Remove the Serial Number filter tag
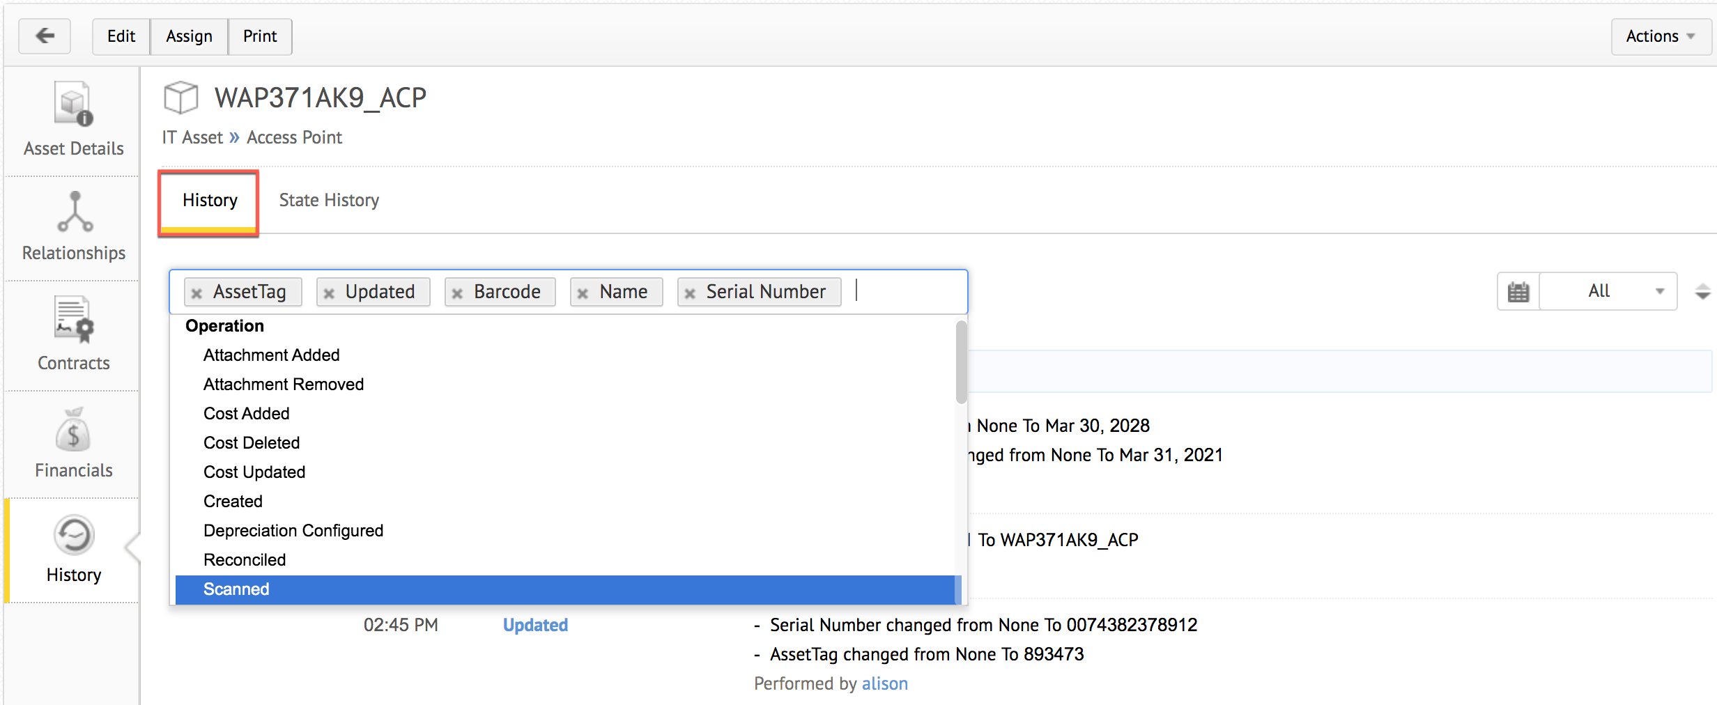Viewport: 1717px width, 705px height. (x=690, y=293)
